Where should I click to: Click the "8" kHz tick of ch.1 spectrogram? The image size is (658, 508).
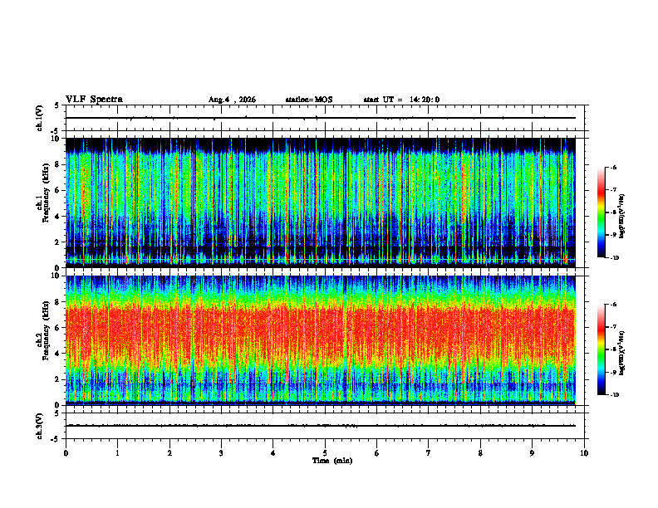pyautogui.click(x=59, y=164)
